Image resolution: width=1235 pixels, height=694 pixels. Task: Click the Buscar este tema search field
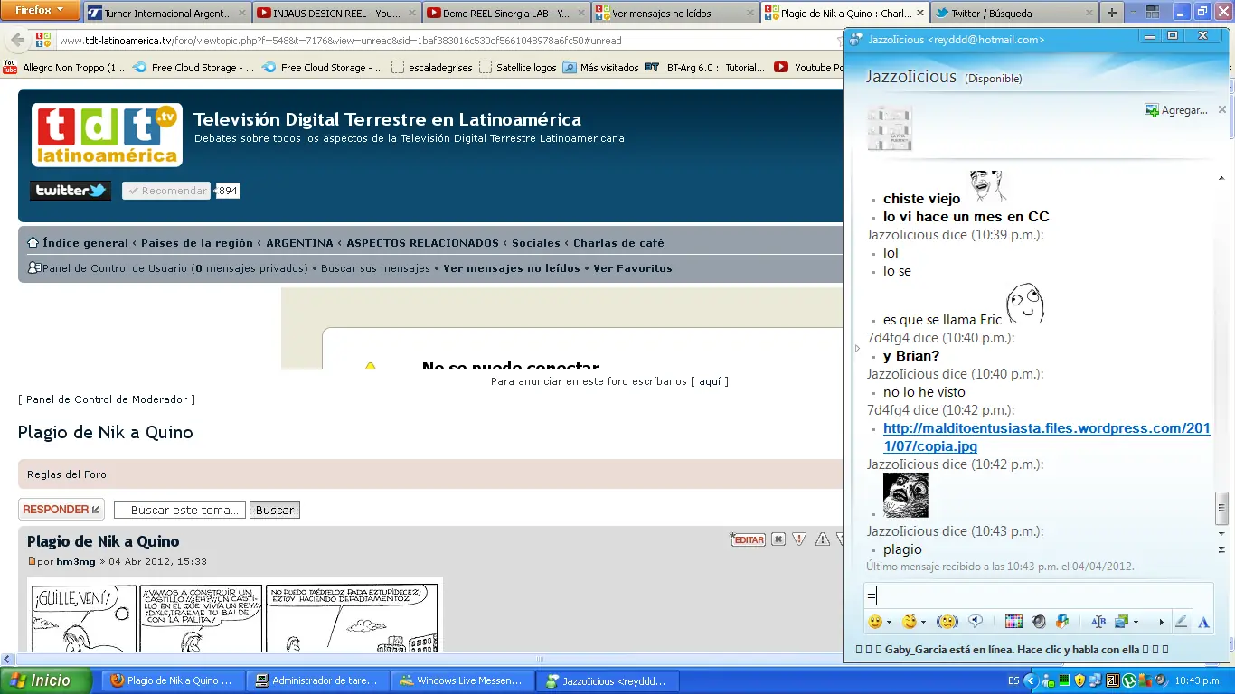180,511
